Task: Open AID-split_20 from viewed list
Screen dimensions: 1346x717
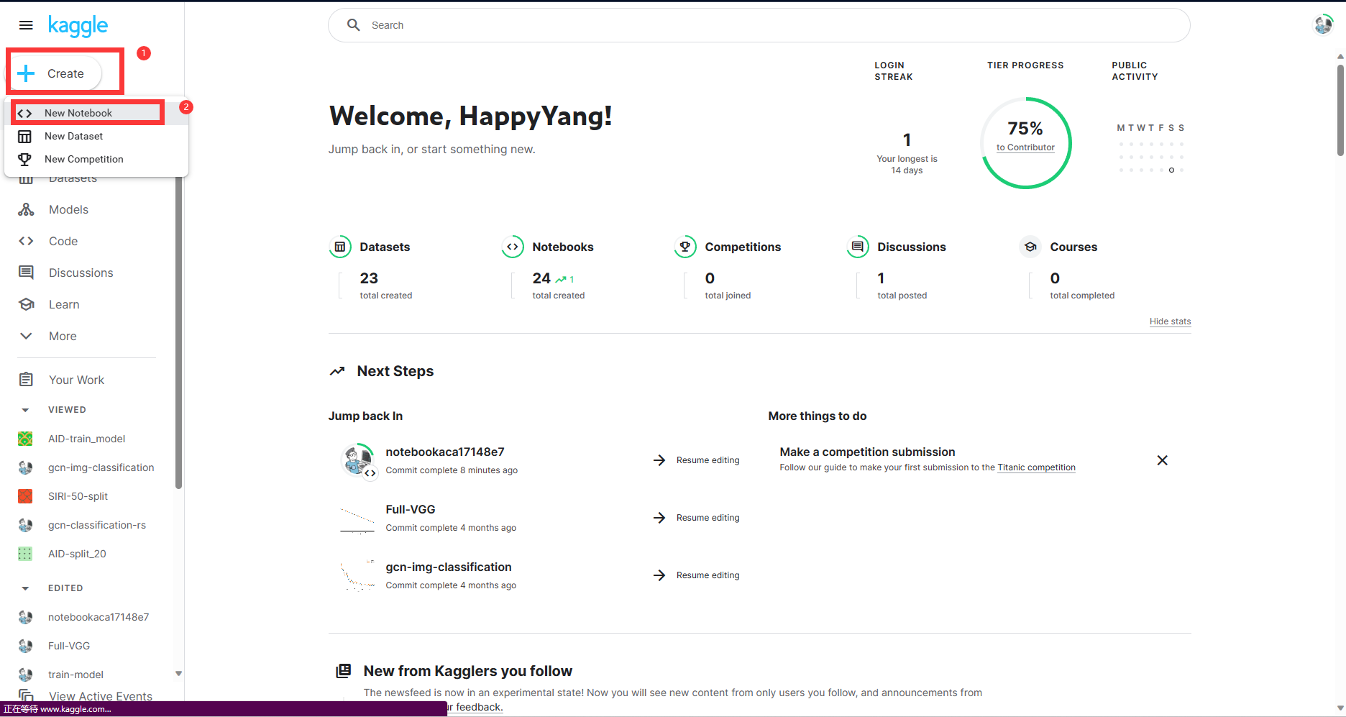Action: pos(77,554)
